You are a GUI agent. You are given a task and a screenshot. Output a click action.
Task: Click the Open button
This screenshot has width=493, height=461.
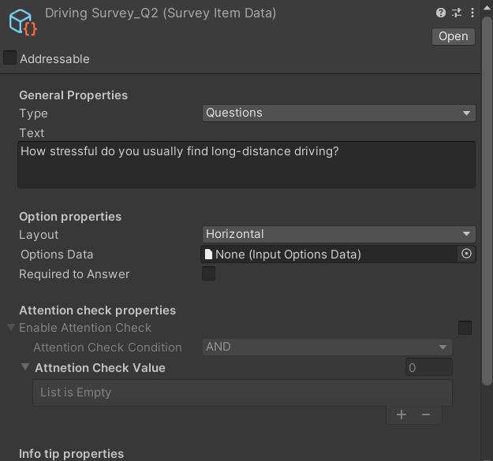(454, 36)
